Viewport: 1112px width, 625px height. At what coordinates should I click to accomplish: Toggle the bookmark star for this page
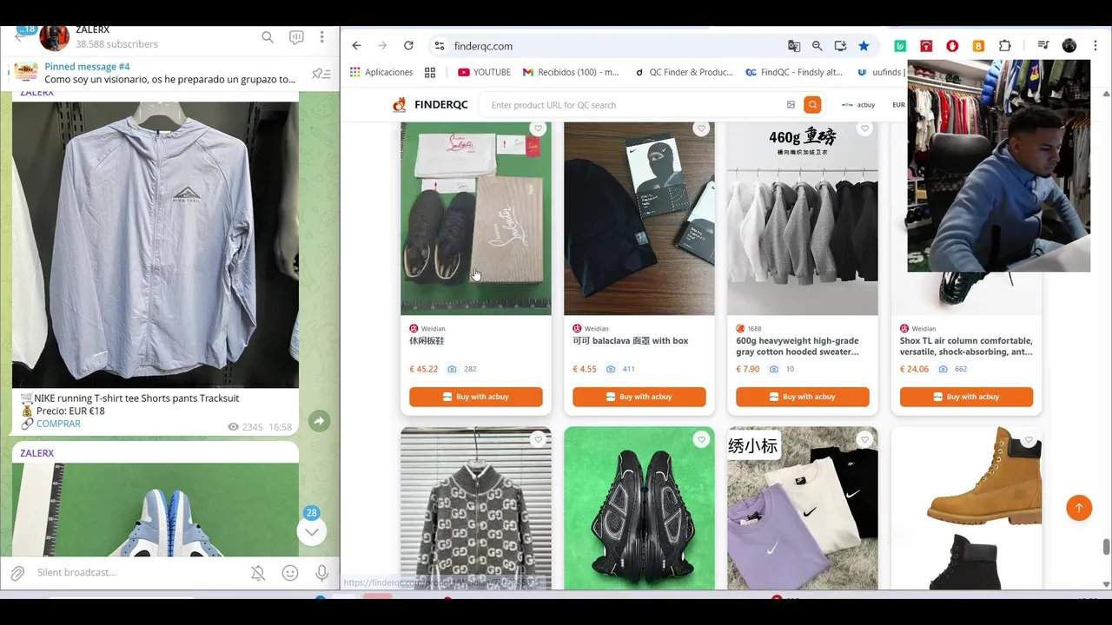[864, 46]
